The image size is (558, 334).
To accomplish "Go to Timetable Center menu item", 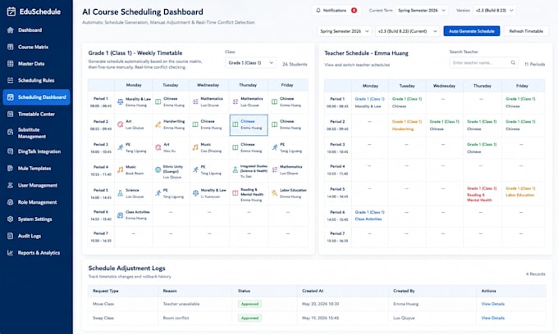I will pos(36,114).
